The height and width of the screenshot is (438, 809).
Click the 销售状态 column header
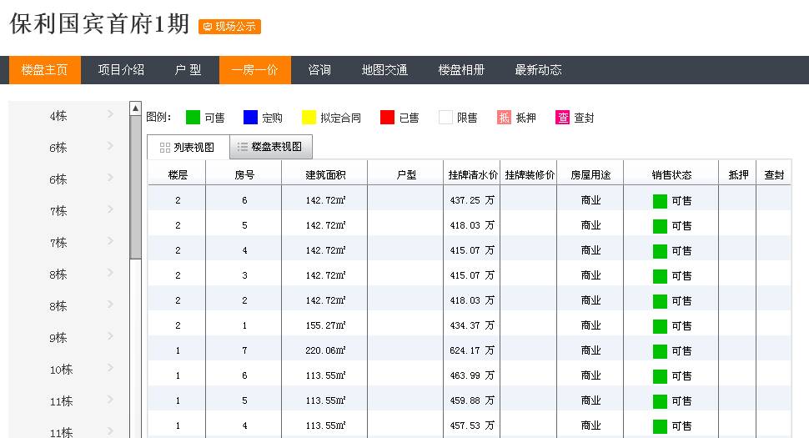tap(671, 175)
